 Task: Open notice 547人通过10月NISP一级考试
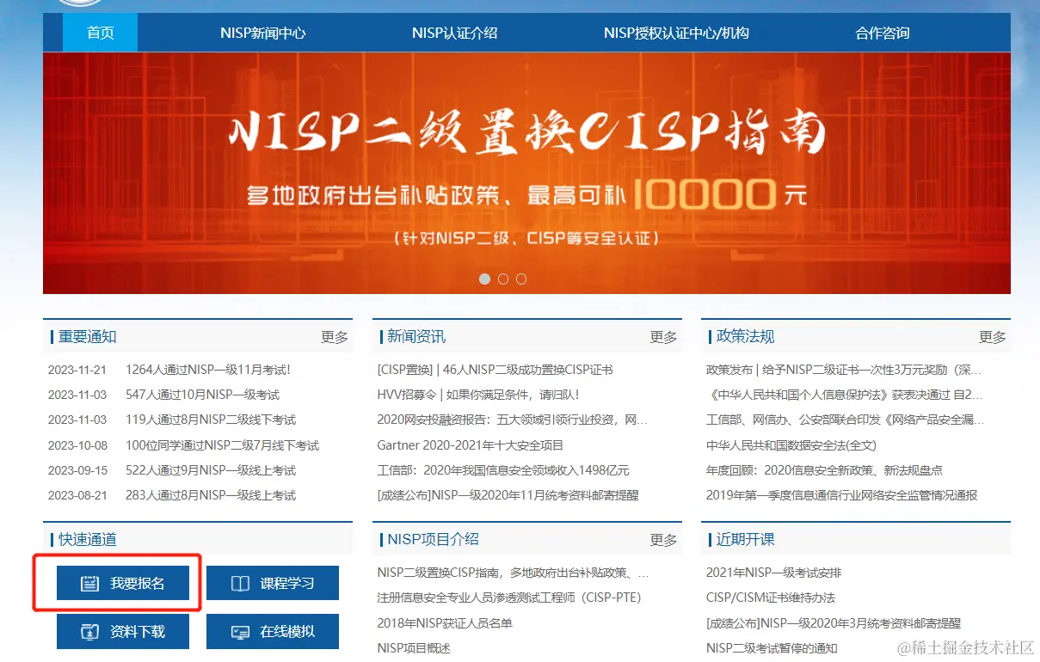(x=202, y=395)
